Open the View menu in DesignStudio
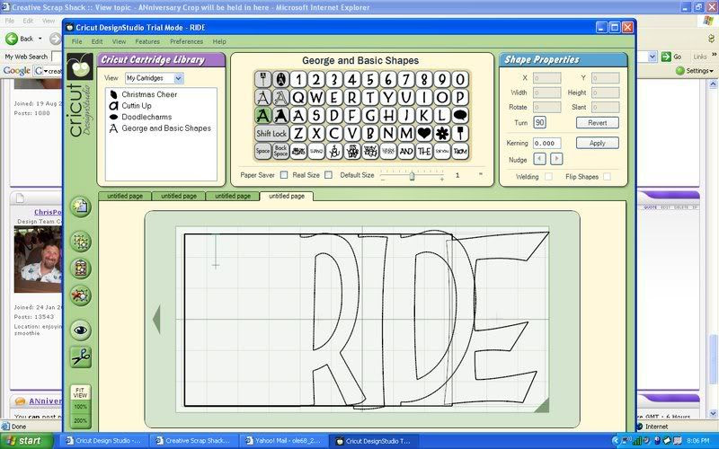719x449 pixels. [119, 41]
